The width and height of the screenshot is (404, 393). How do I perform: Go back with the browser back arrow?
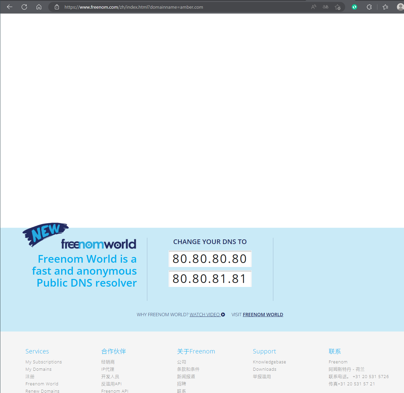click(10, 7)
